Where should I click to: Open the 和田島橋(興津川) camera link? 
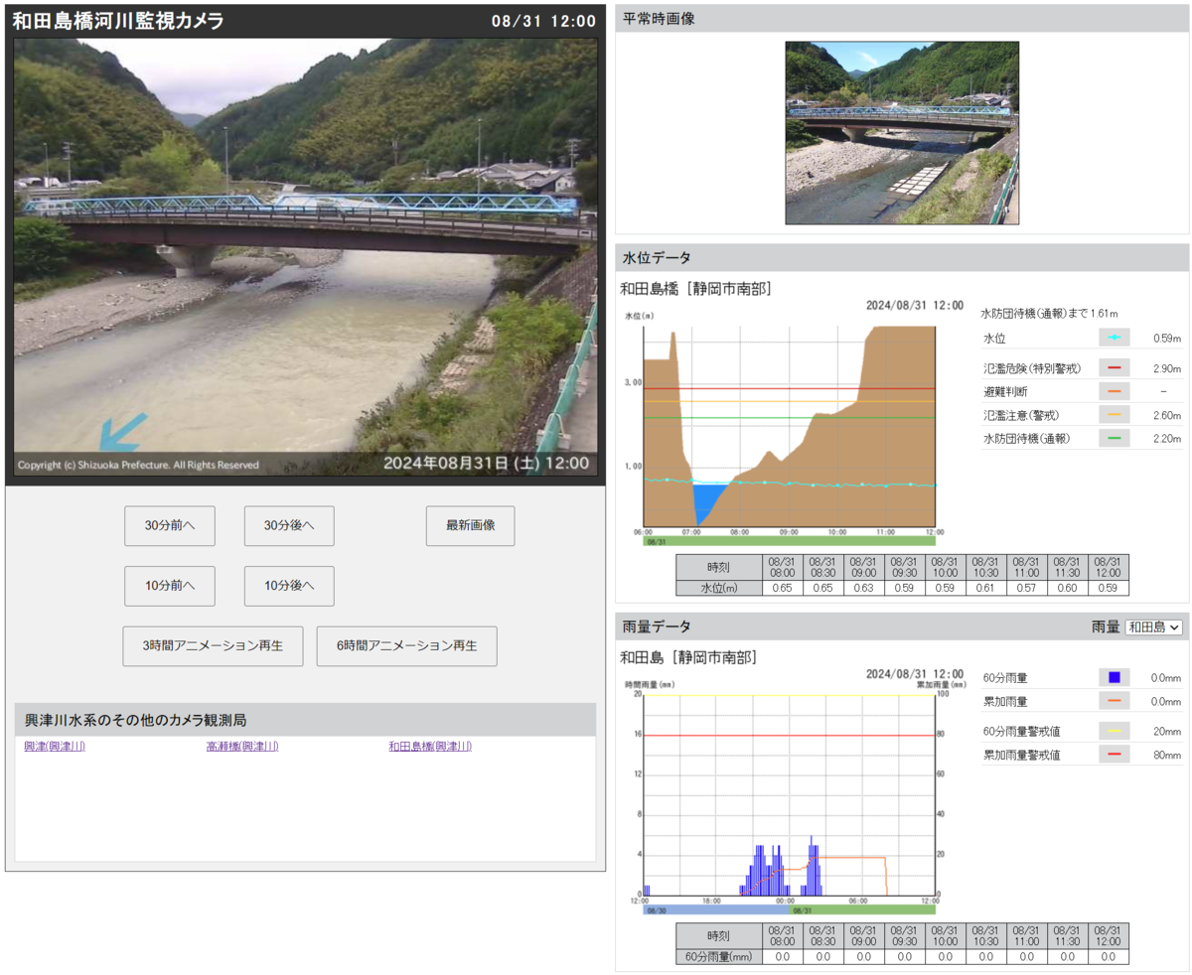tap(430, 746)
